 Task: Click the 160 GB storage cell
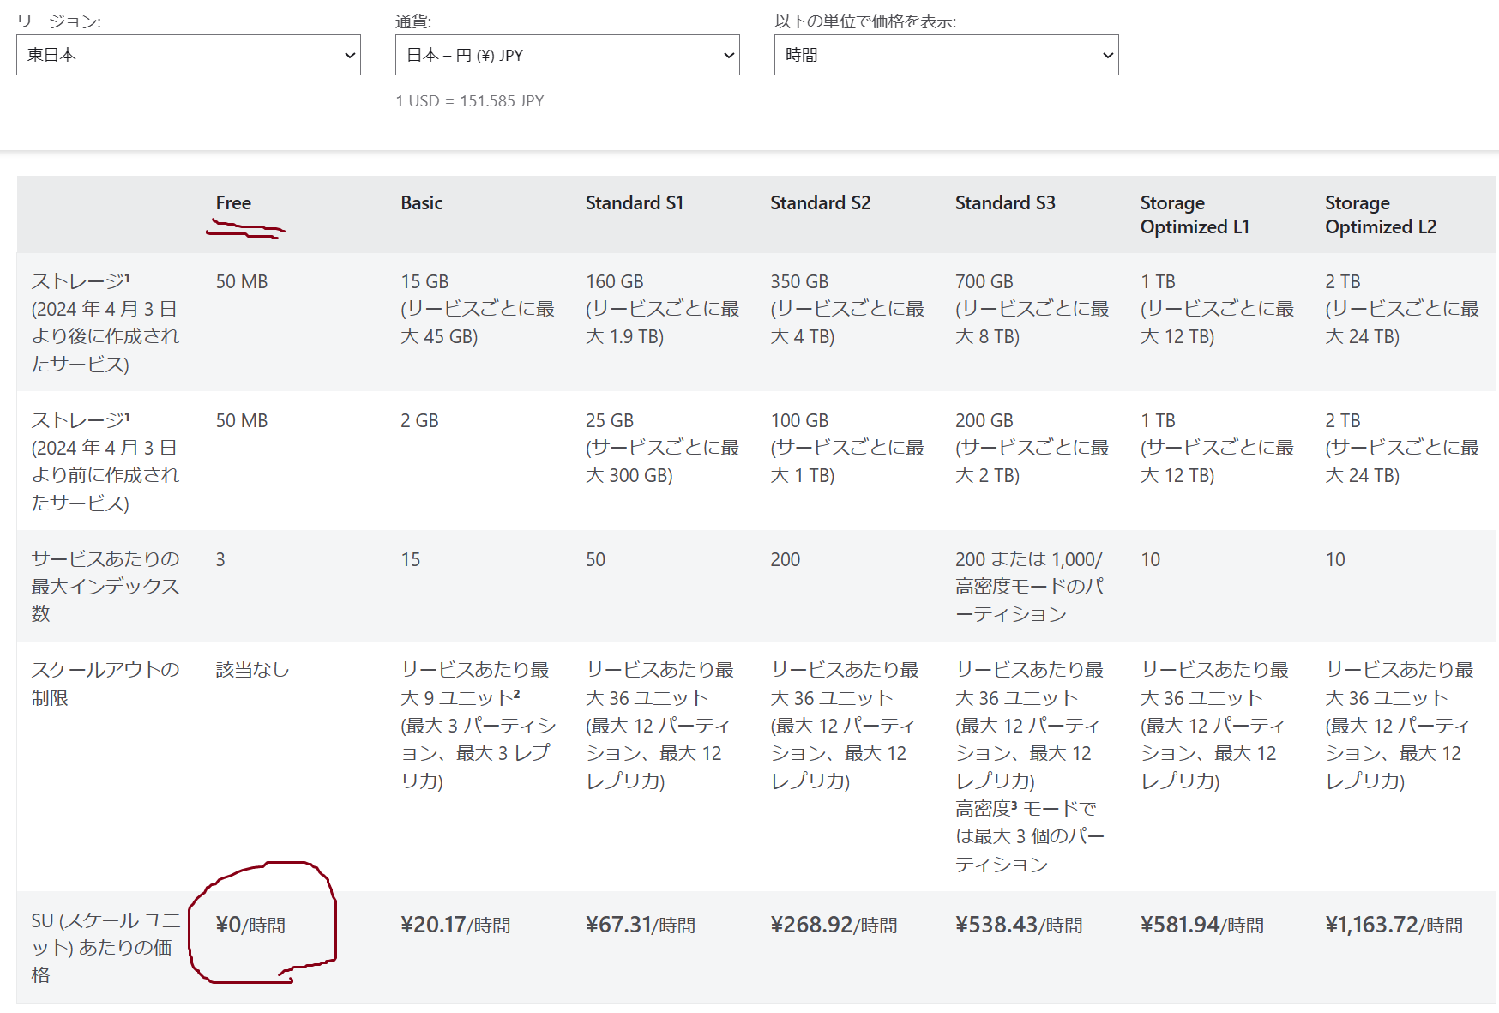[663, 309]
